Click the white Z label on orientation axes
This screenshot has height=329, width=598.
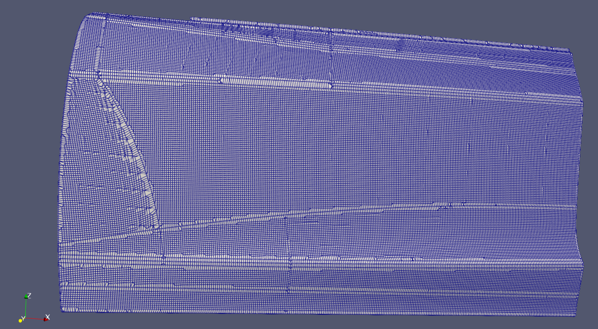pyautogui.click(x=29, y=295)
